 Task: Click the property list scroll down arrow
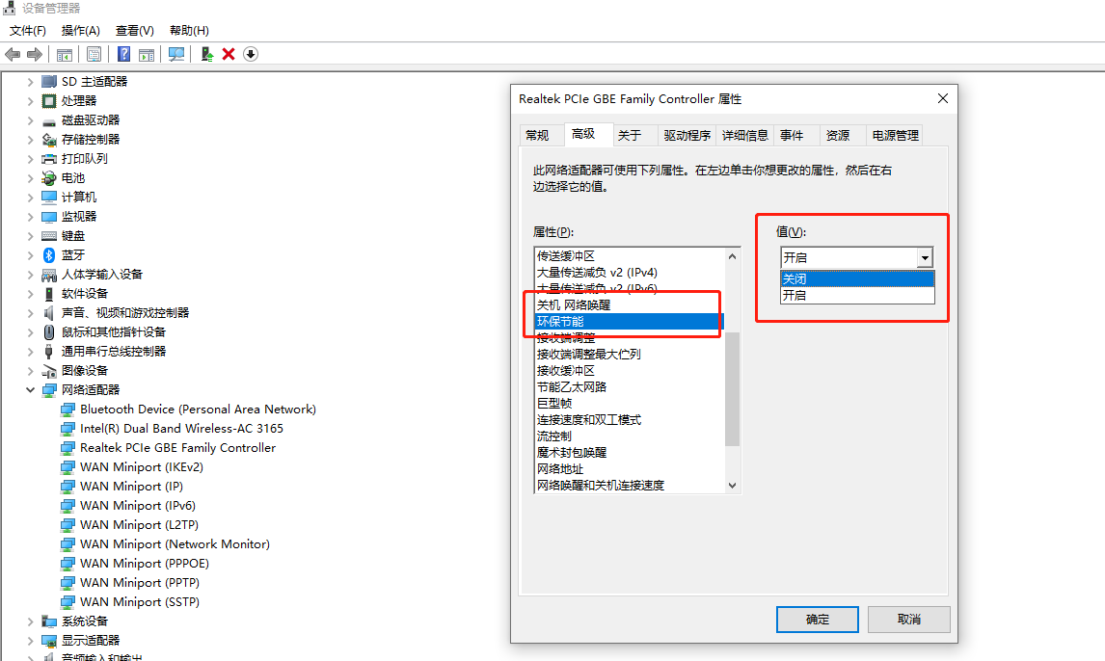(x=732, y=485)
